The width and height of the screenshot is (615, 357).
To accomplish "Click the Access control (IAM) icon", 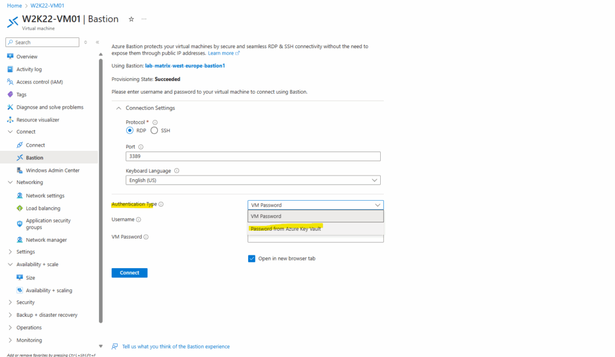I will (x=10, y=82).
